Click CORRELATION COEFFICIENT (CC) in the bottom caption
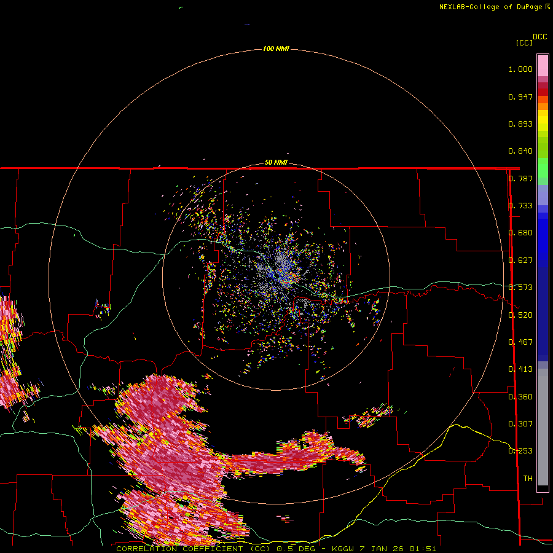 (193, 549)
